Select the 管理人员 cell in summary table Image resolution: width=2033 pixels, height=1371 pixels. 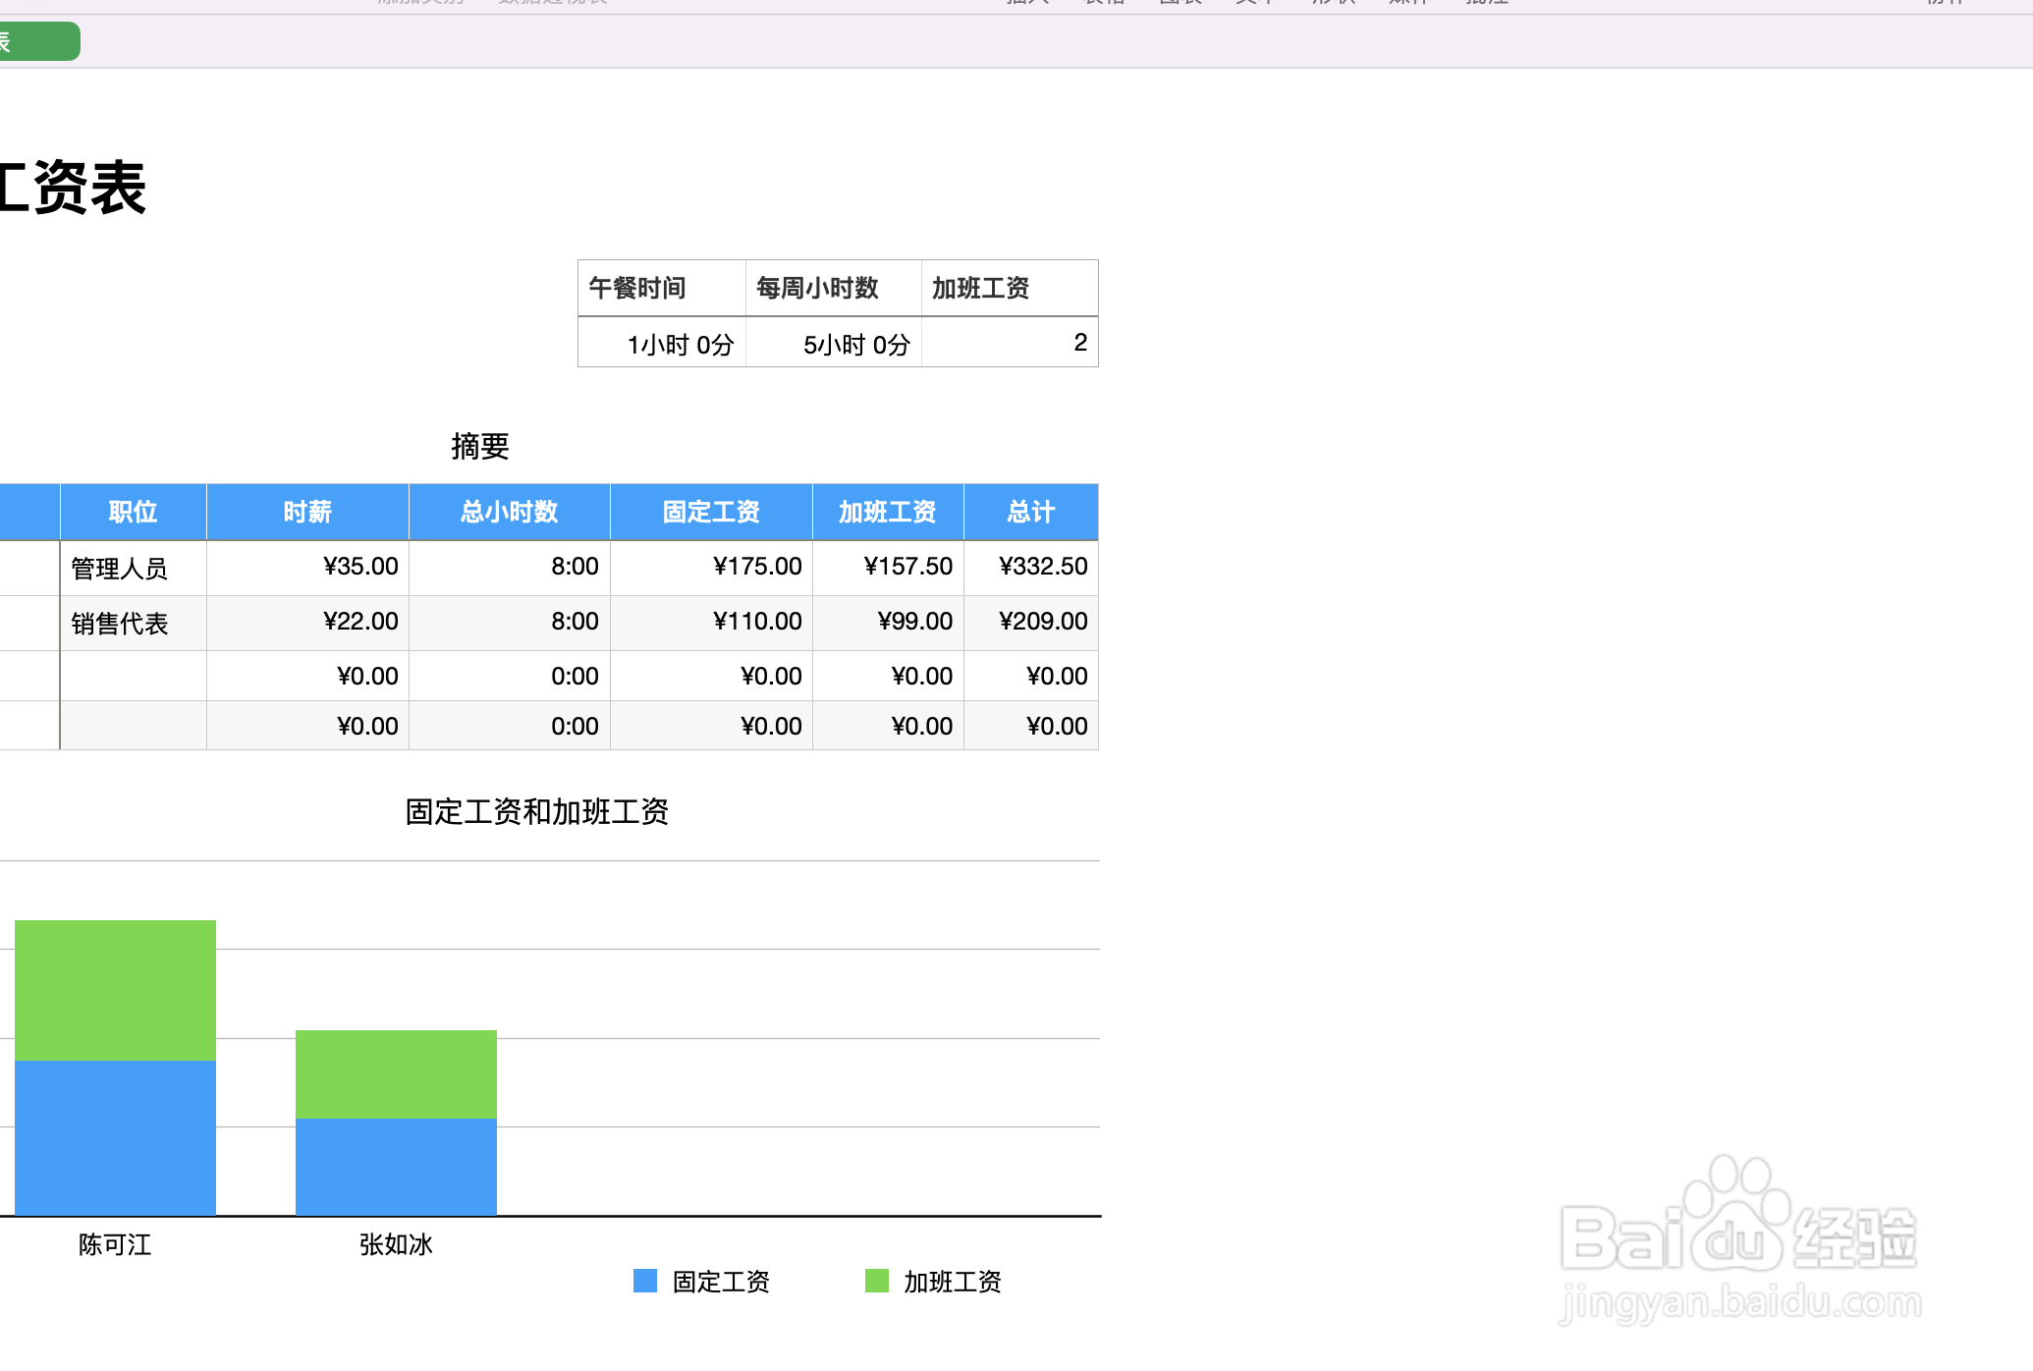click(x=133, y=567)
